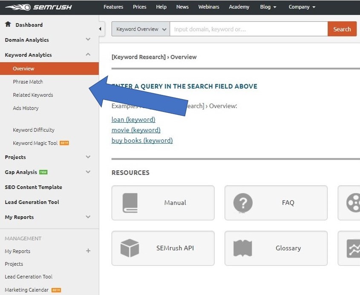
Task: Open Academy in the top menu
Action: point(239,7)
